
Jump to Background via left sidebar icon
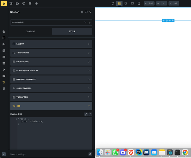click(4, 51)
